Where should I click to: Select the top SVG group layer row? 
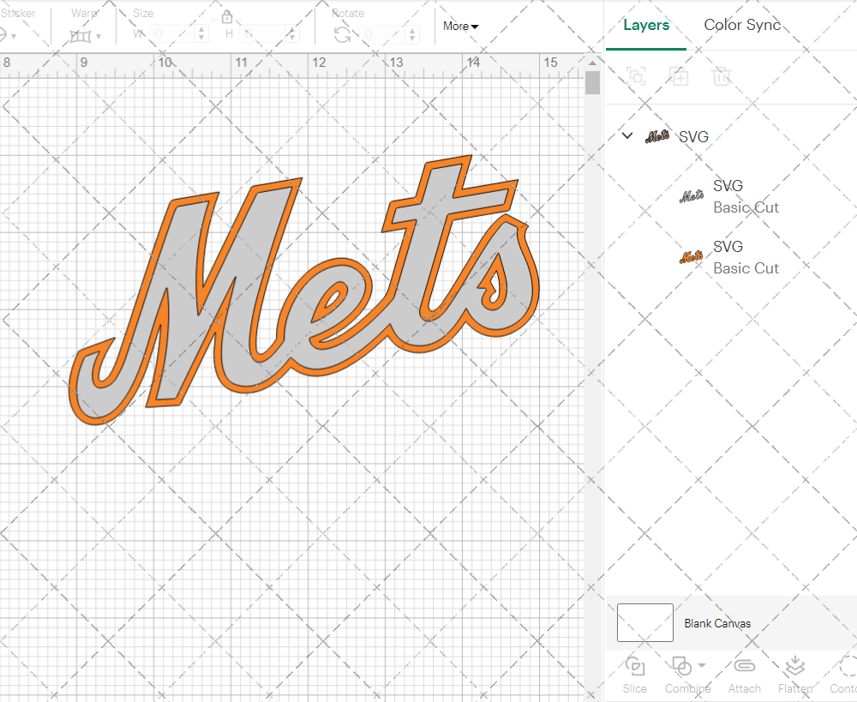tap(731, 136)
